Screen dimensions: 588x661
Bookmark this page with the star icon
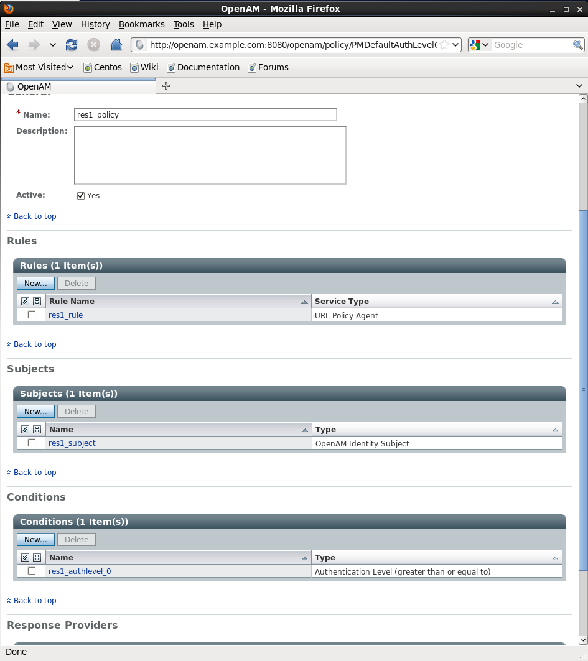(x=444, y=45)
